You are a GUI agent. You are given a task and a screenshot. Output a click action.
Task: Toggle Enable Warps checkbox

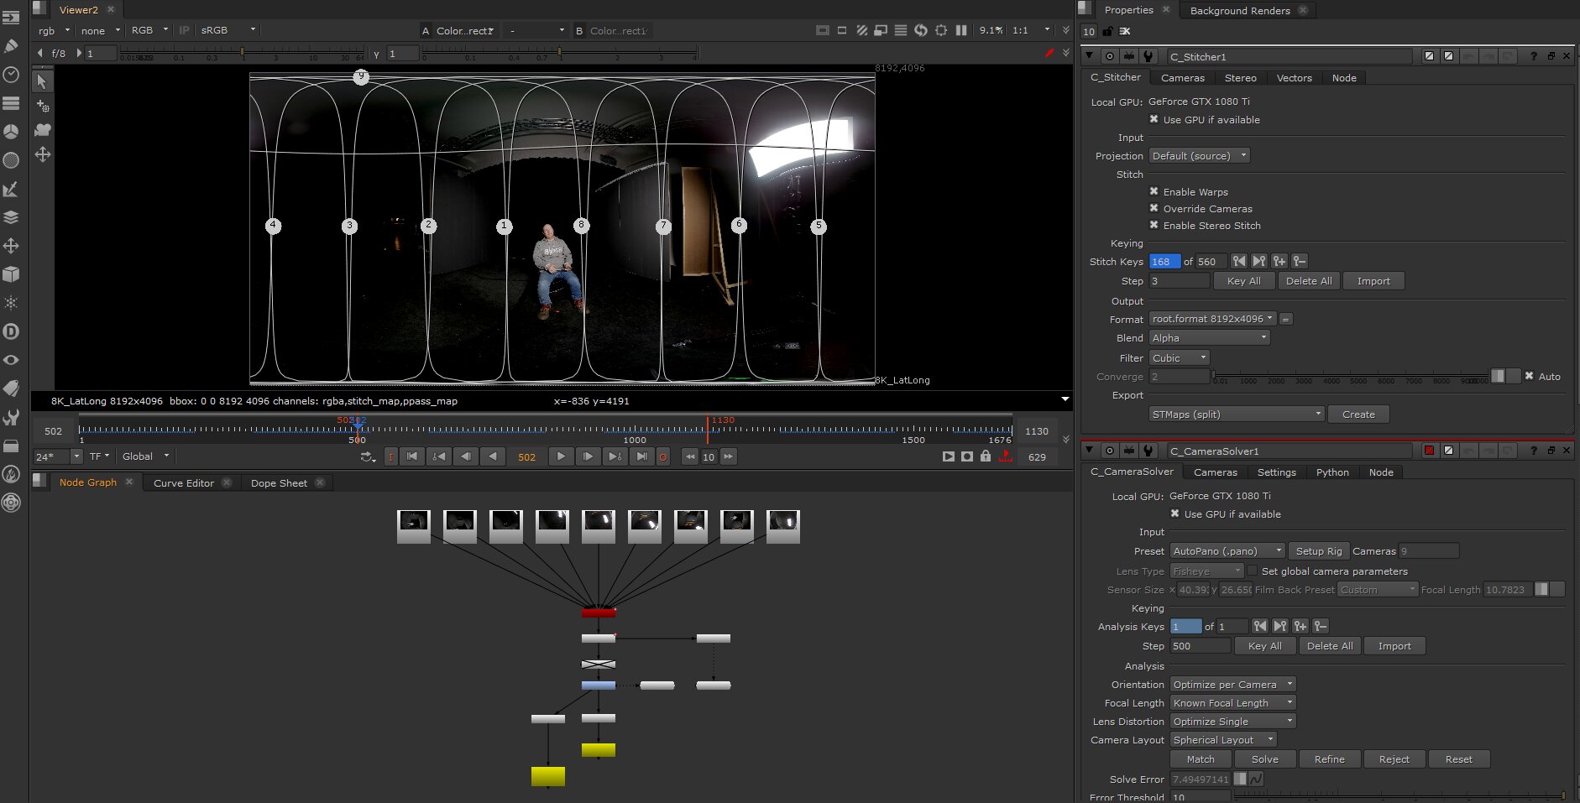[x=1154, y=191]
